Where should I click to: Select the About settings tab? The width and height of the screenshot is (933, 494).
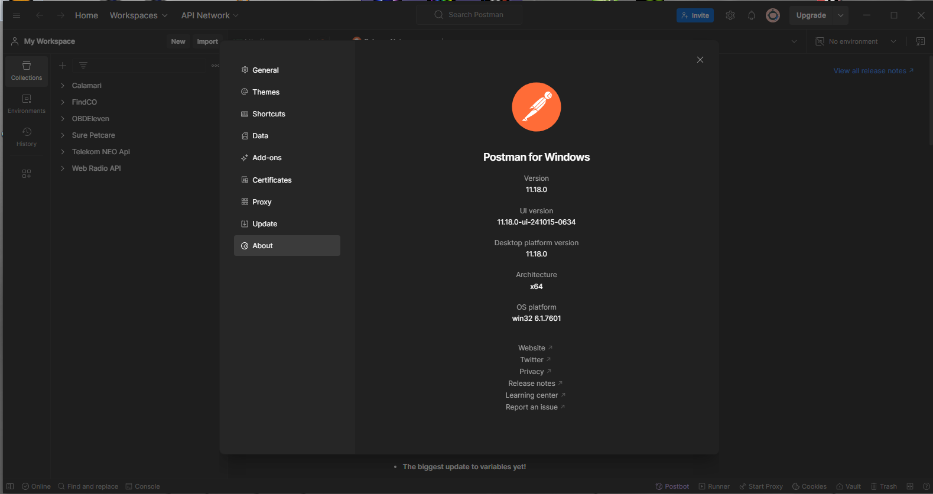[287, 246]
